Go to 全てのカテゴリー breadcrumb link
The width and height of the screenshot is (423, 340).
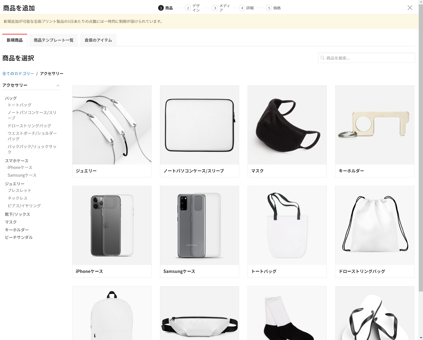[18, 74]
